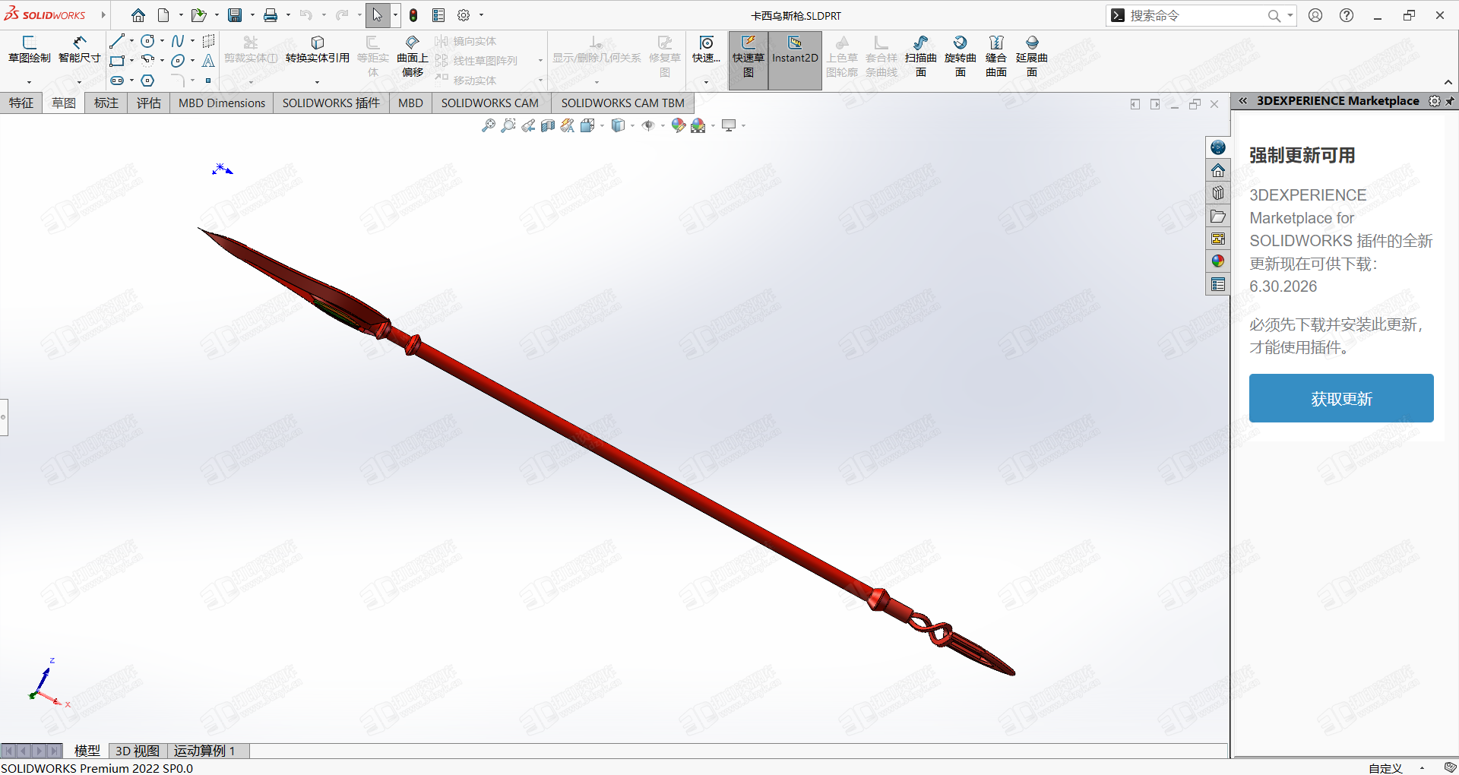Click the 扫描曲面 swept surface tool
The image size is (1459, 775).
pyautogui.click(x=921, y=56)
